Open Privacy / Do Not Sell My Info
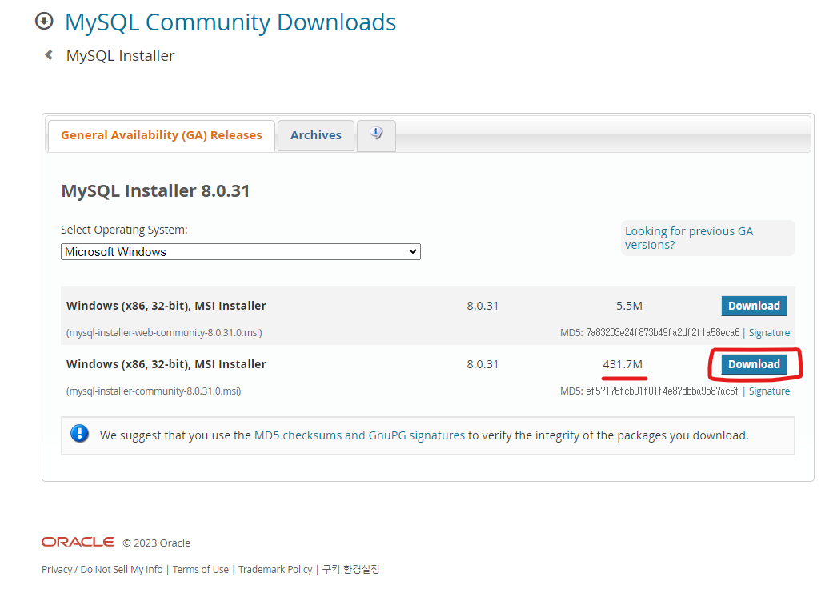Viewport: 825px width, 597px height. (x=102, y=570)
